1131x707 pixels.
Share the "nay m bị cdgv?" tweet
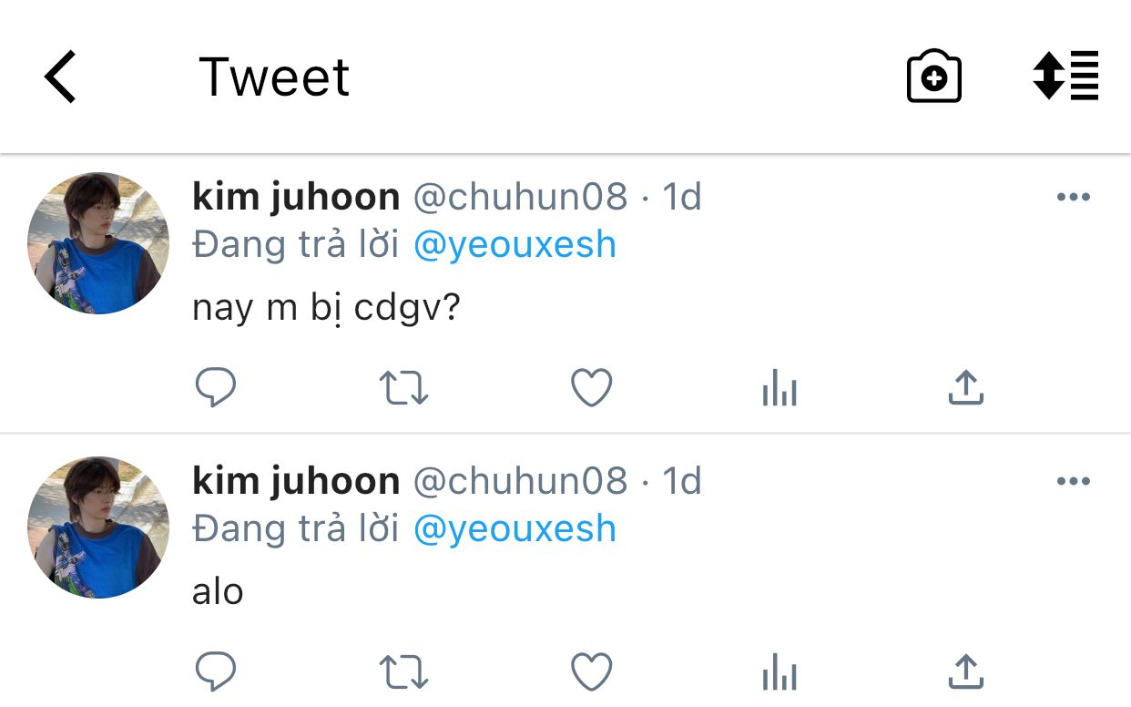966,389
